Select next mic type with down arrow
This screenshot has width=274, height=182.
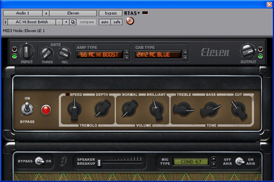click(x=214, y=164)
